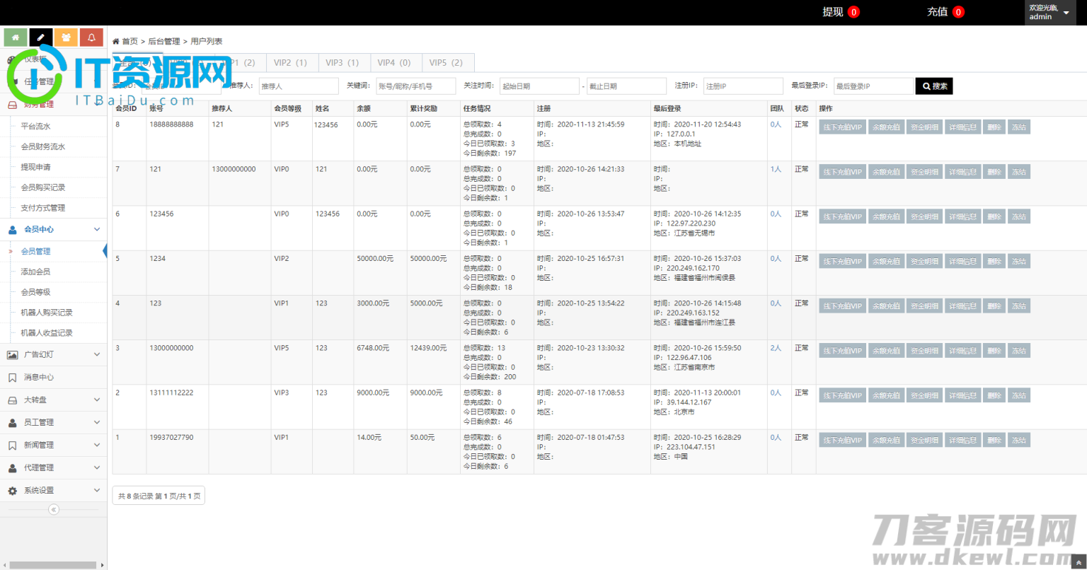Open 会员等级 in the sidebar
The width and height of the screenshot is (1087, 570).
click(x=35, y=292)
